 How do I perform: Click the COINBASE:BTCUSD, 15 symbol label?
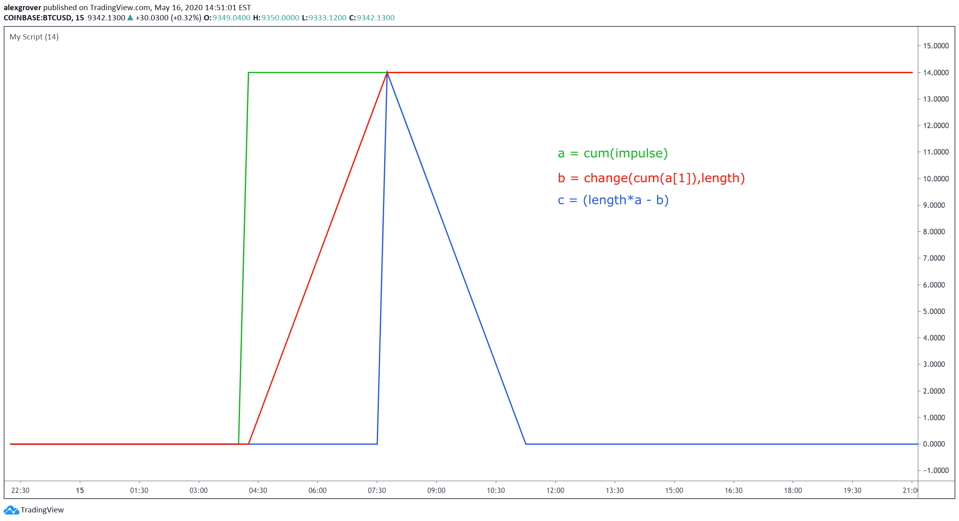[x=44, y=18]
